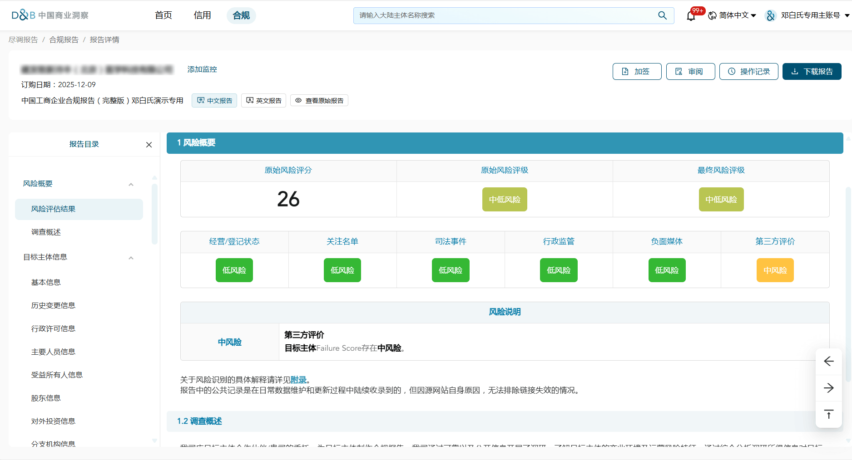View the original report (查看原始报告)
The width and height of the screenshot is (852, 460).
click(319, 101)
